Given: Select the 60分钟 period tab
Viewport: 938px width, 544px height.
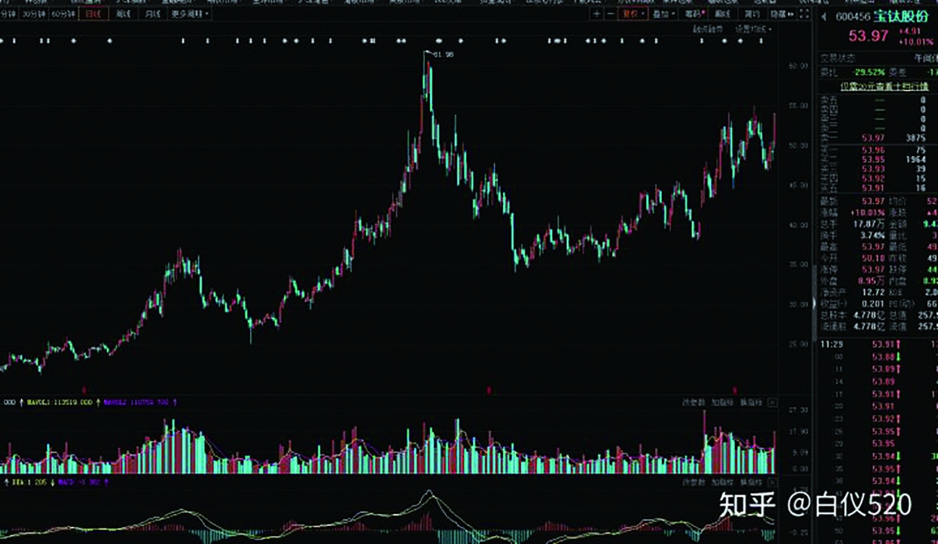Looking at the screenshot, I should [x=63, y=14].
